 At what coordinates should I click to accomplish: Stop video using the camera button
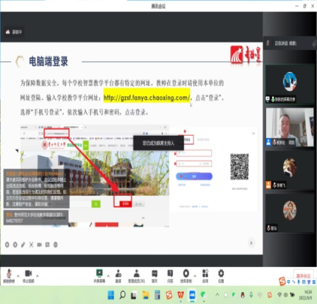click(29, 274)
